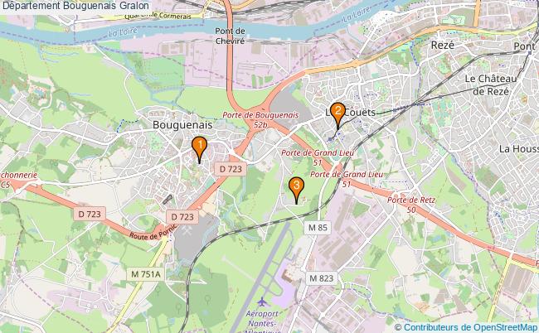This screenshot has width=539, height=333.
Task: Click the Route de Pornic road label
Action: (153, 233)
